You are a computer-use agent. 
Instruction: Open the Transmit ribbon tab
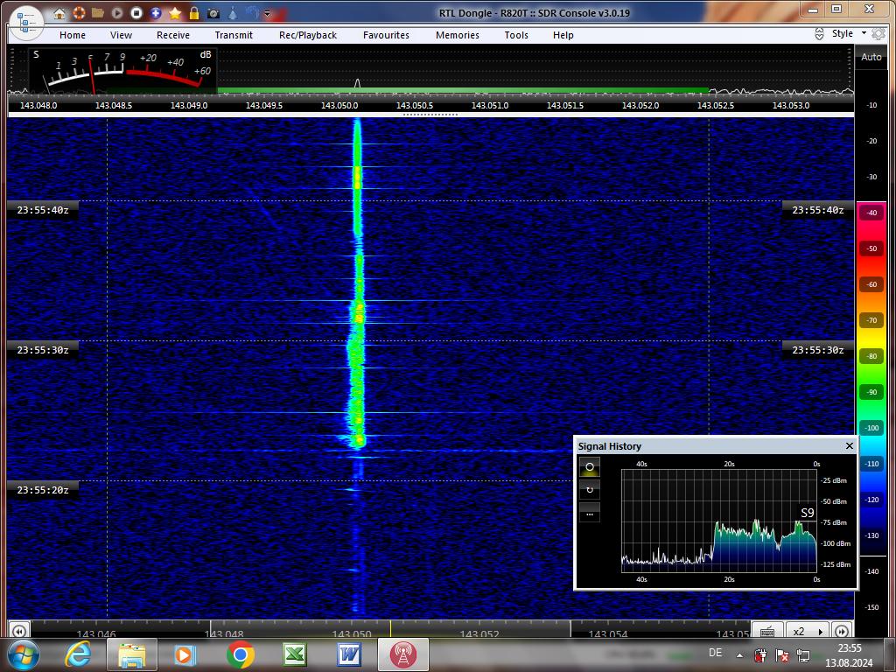[x=234, y=35]
